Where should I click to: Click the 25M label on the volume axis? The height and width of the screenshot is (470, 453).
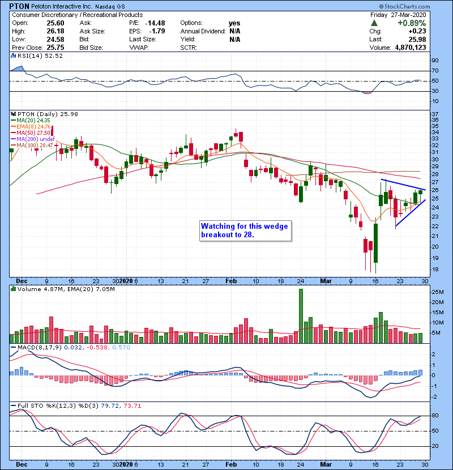coord(437,292)
